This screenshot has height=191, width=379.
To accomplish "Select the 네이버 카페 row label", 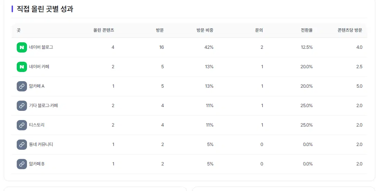I will tap(39, 67).
